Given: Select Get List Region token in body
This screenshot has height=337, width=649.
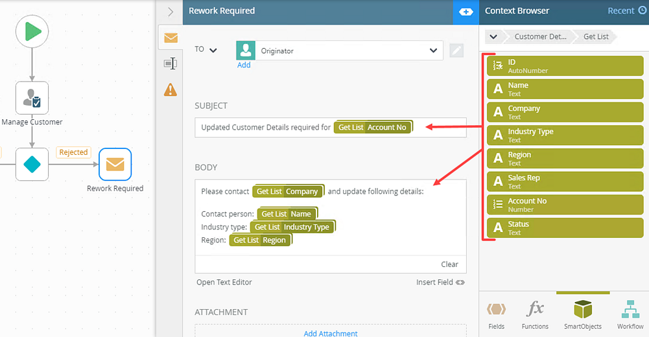Looking at the screenshot, I should (260, 240).
